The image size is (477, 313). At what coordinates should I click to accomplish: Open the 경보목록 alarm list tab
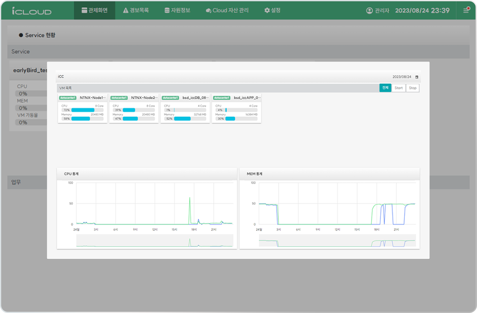(x=136, y=10)
